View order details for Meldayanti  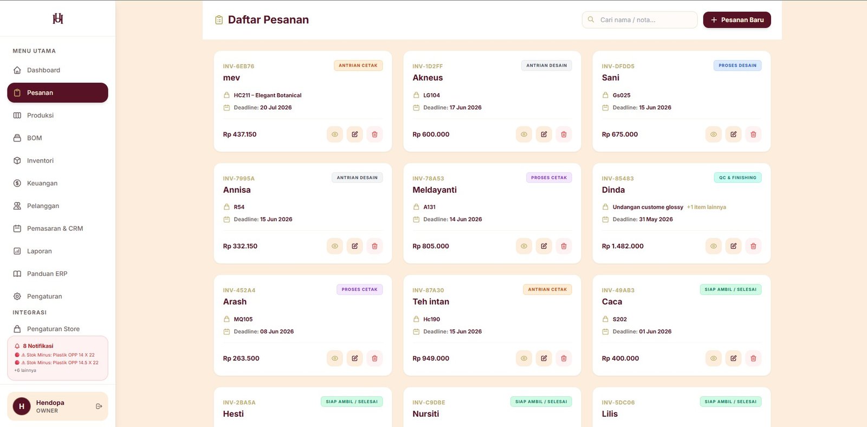pos(524,246)
